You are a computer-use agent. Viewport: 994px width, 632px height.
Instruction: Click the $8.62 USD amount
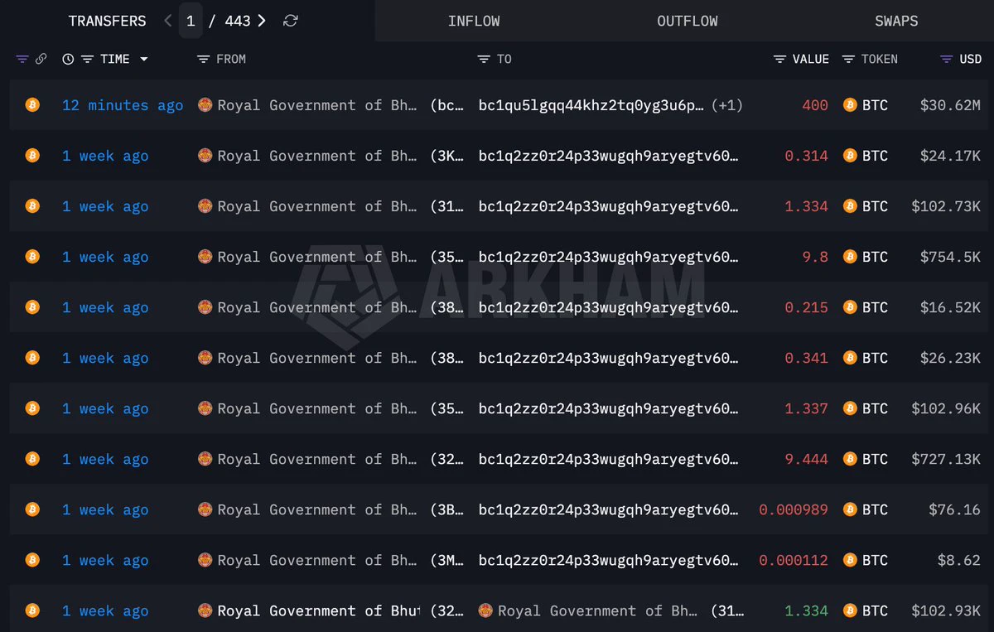click(x=959, y=560)
